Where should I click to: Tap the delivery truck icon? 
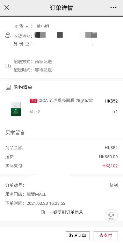8,66
